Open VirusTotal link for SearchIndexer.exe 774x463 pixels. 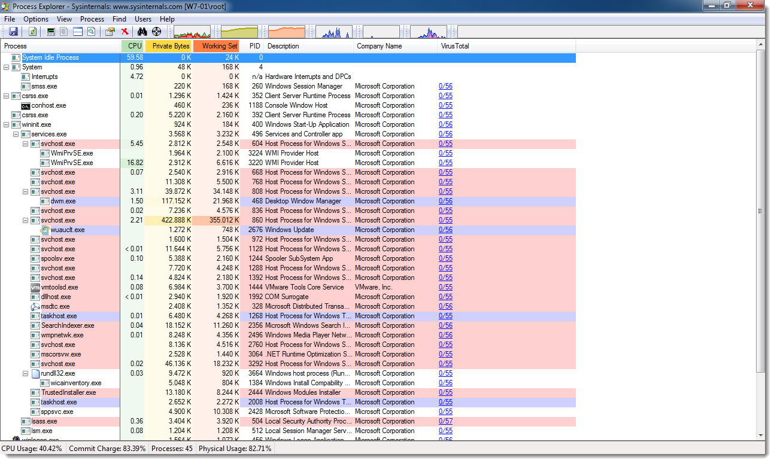[445, 325]
